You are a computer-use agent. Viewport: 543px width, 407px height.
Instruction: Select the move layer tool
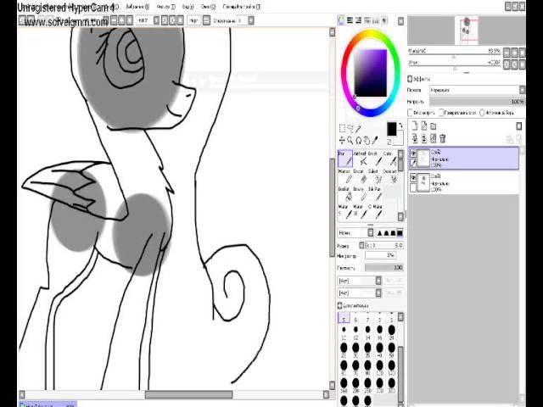click(342, 140)
